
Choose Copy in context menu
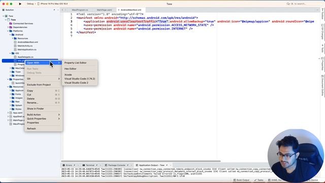(43, 90)
